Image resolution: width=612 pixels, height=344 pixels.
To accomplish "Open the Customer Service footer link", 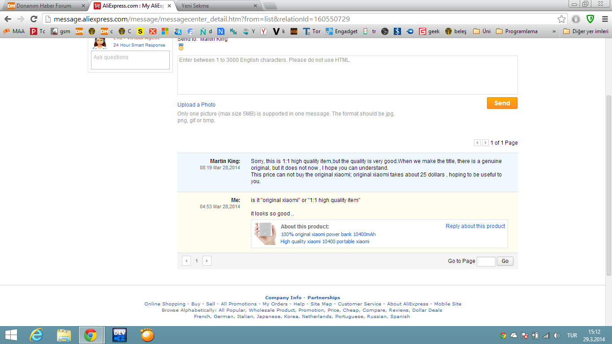I will pyautogui.click(x=359, y=304).
